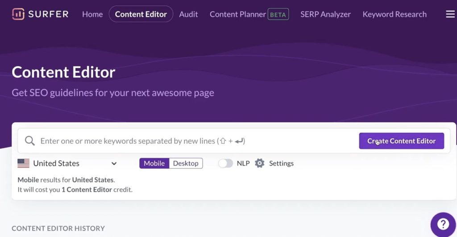This screenshot has width=457, height=237.
Task: Open the hamburger menu icon
Action: [450, 14]
